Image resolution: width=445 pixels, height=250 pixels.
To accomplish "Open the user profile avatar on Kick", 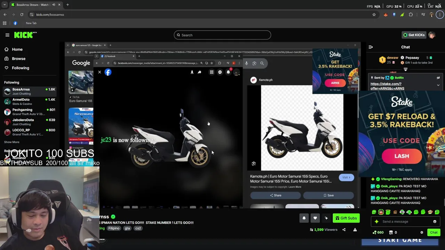I will click(432, 35).
